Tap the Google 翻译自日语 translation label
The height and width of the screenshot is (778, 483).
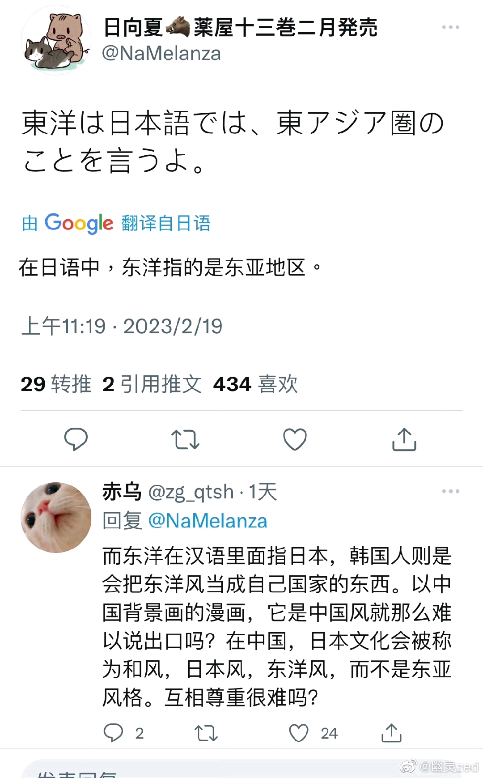pos(116,223)
